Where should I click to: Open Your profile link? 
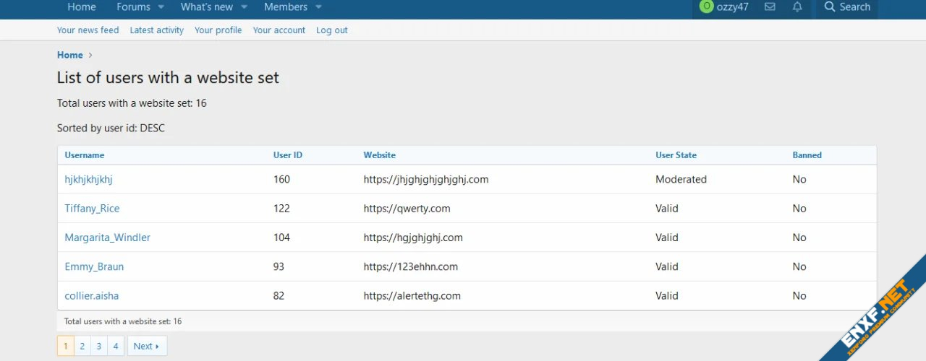pyautogui.click(x=218, y=30)
